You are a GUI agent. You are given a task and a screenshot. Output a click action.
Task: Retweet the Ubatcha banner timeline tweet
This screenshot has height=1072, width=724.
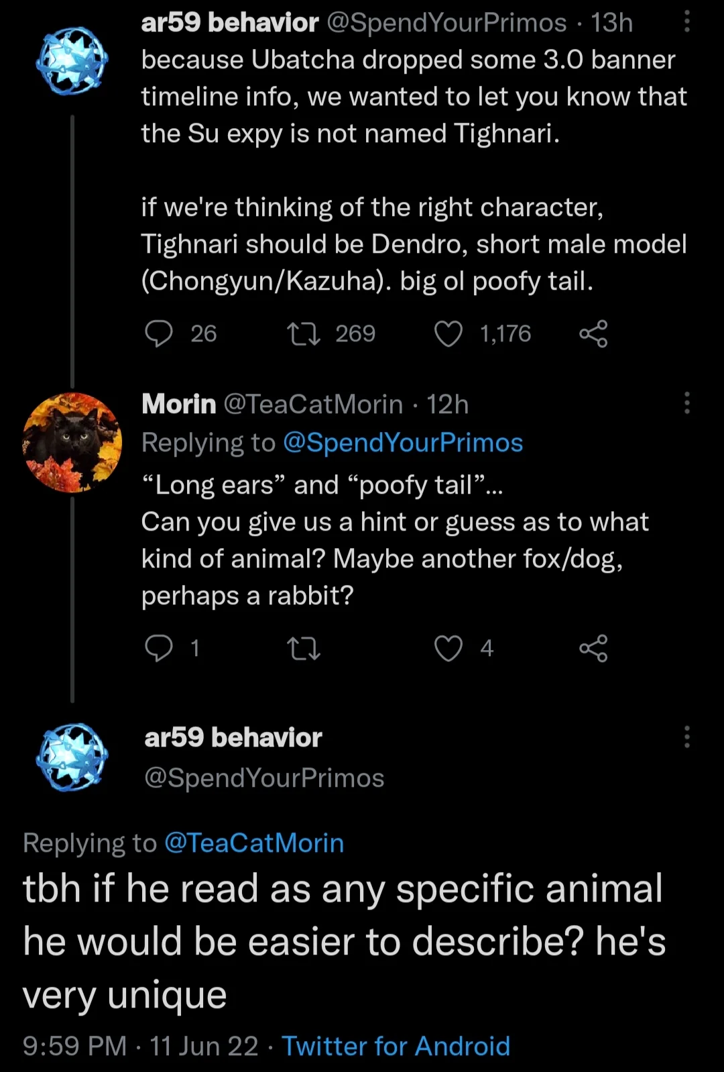(x=303, y=333)
